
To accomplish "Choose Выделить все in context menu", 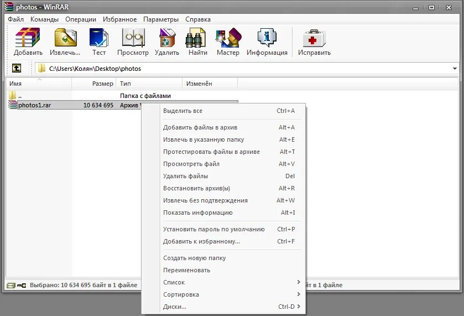I will [229, 111].
